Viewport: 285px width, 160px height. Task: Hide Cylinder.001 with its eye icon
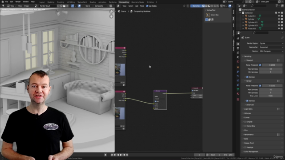[279, 22]
